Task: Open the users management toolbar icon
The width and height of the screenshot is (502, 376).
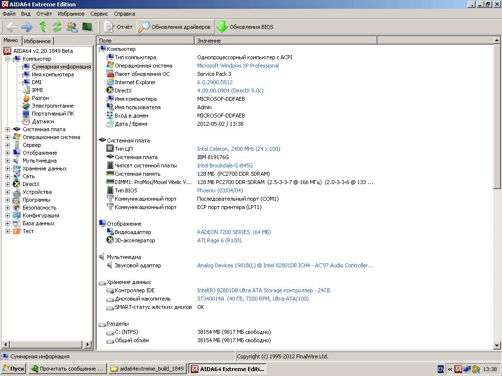Action: pos(73,27)
